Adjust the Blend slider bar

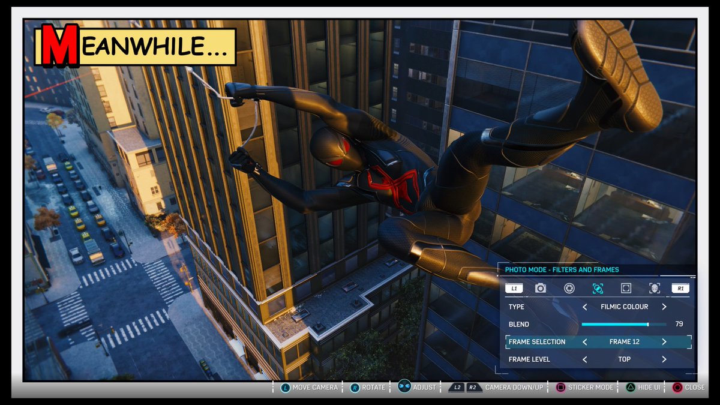[x=624, y=324]
